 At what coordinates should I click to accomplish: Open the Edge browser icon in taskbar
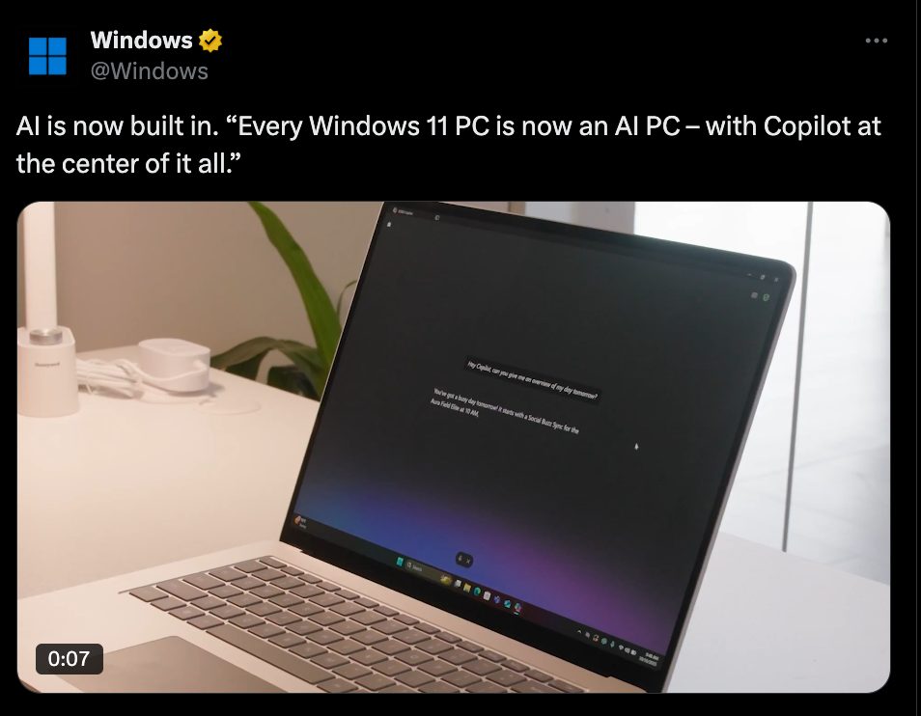tap(477, 592)
